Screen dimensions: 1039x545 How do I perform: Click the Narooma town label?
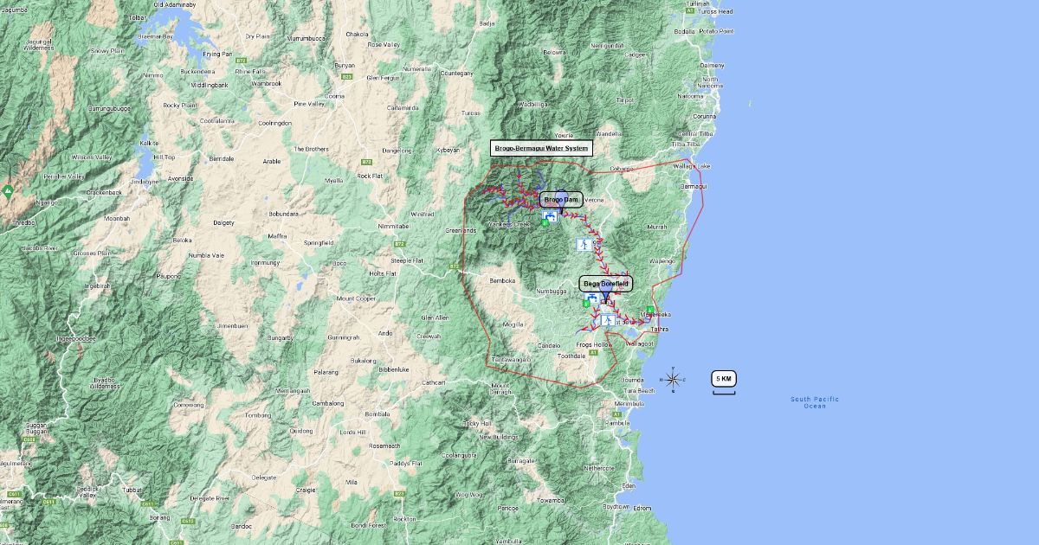[x=691, y=96]
